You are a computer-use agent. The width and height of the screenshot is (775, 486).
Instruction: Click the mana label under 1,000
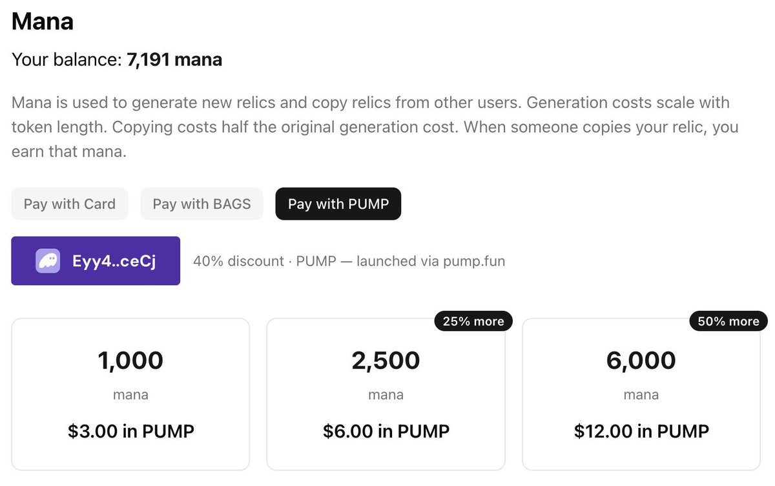point(130,394)
